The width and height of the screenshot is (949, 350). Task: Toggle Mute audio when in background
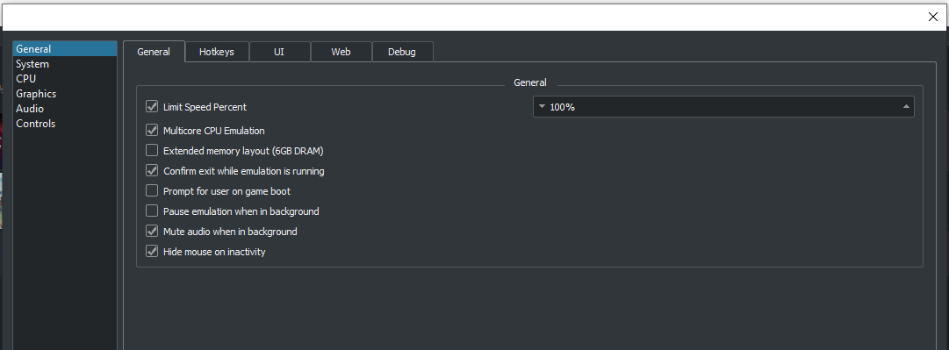pyautogui.click(x=152, y=232)
